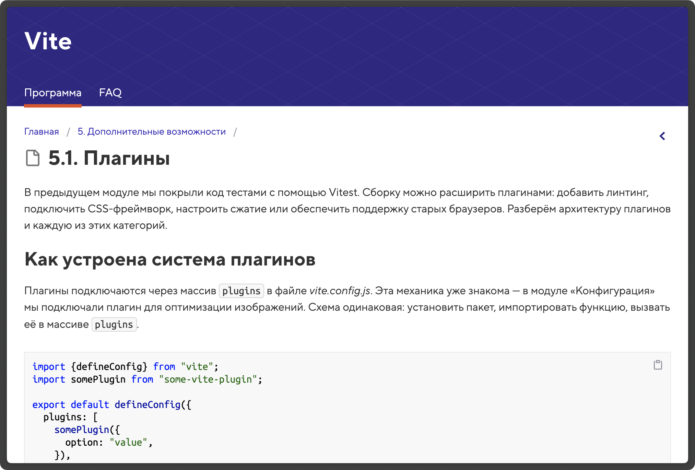Screen dimensions: 695x470
Task: Click the italic vite.config.js filename
Action: 340,291
